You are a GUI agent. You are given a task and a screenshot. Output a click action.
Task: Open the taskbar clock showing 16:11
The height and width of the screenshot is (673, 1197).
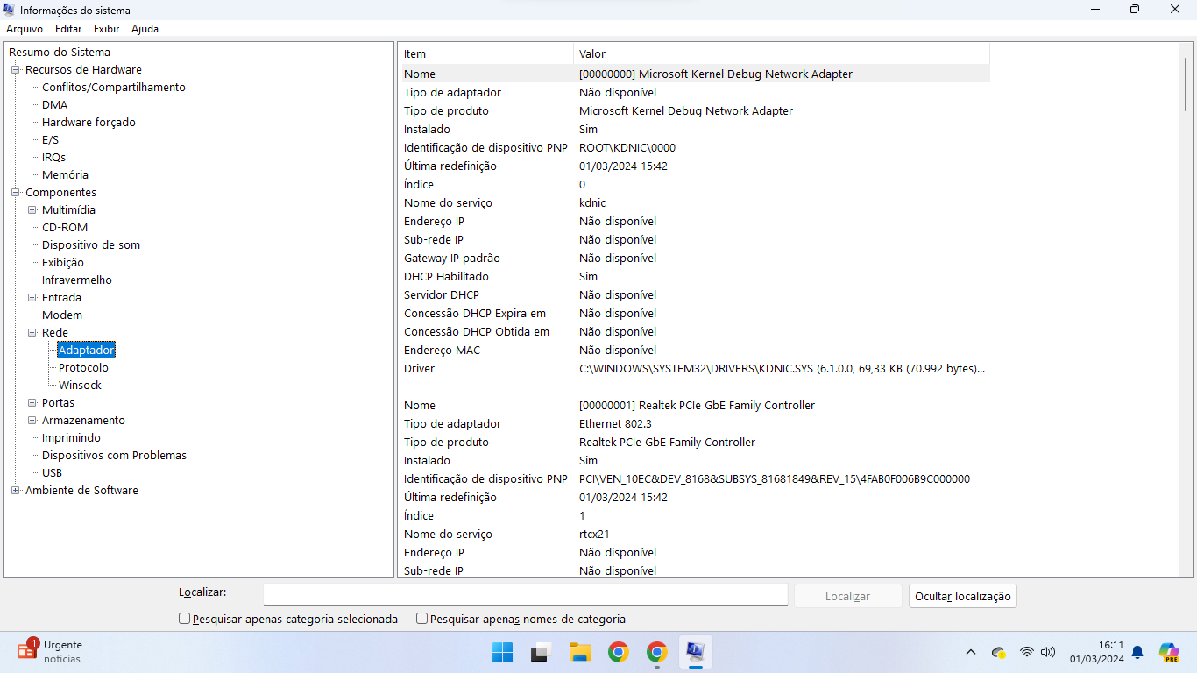click(1096, 652)
